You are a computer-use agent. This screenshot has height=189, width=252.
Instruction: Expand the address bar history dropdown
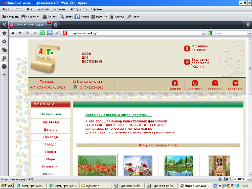click(204, 33)
